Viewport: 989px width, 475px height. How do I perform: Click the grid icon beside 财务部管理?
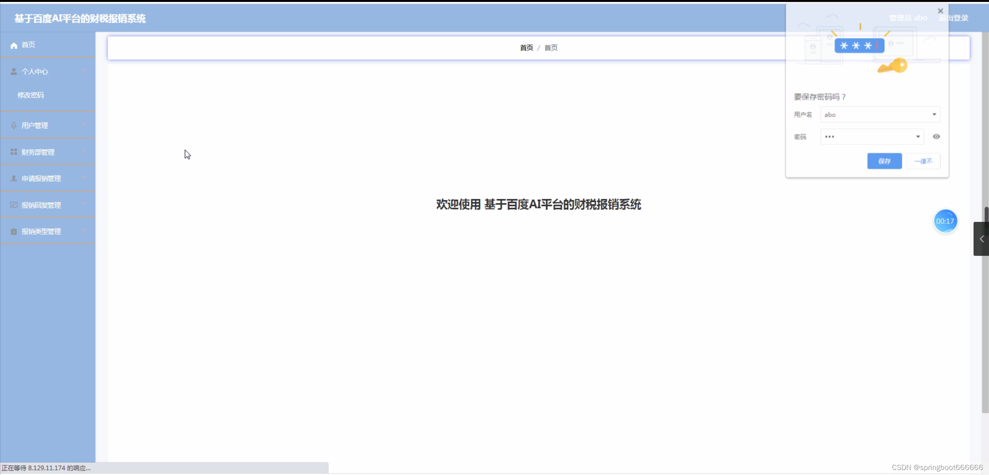14,152
